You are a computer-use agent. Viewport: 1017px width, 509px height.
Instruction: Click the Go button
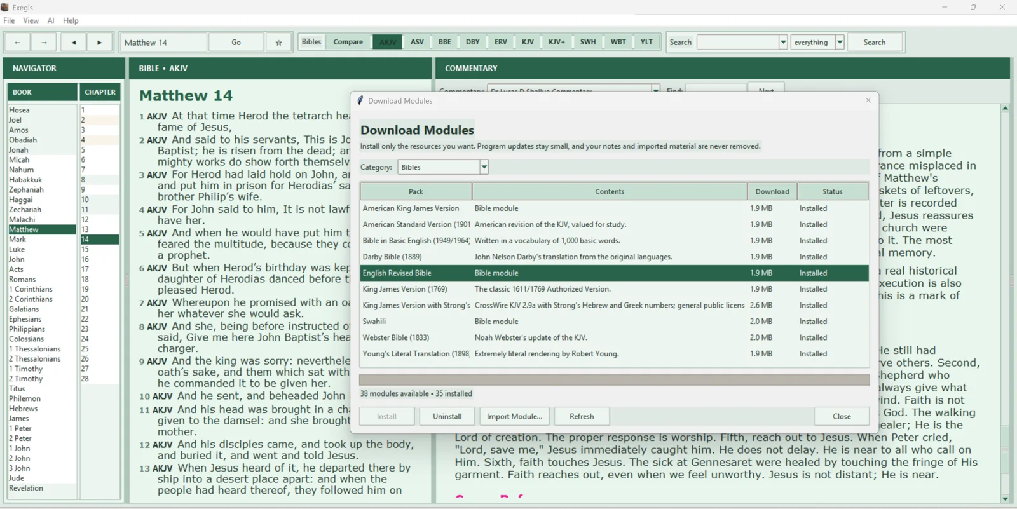coord(236,43)
